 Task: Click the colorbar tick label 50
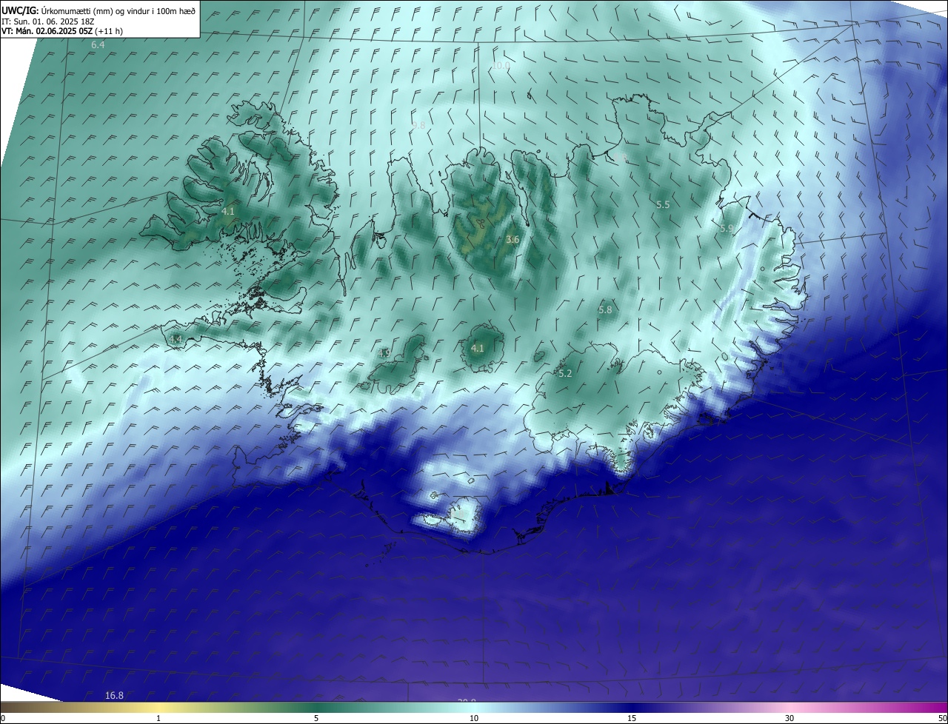[942, 718]
